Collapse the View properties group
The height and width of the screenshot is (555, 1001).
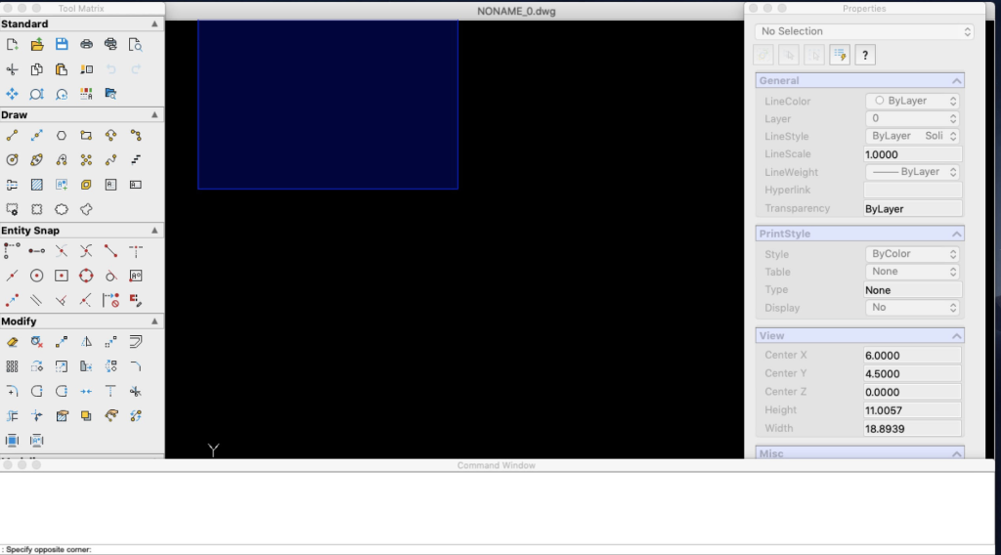click(956, 336)
